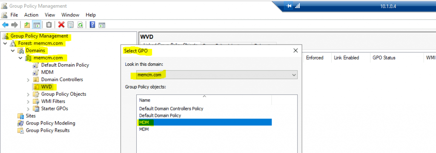The width and height of the screenshot is (436, 153).
Task: Select Group Policy Objects in tree
Action: coord(64,94)
